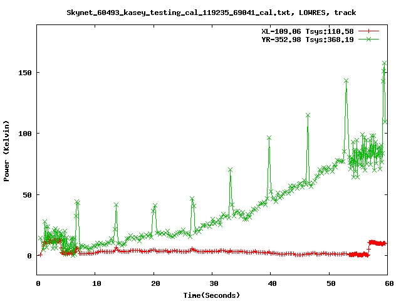Click the x-axis tick label 60

pyautogui.click(x=389, y=283)
